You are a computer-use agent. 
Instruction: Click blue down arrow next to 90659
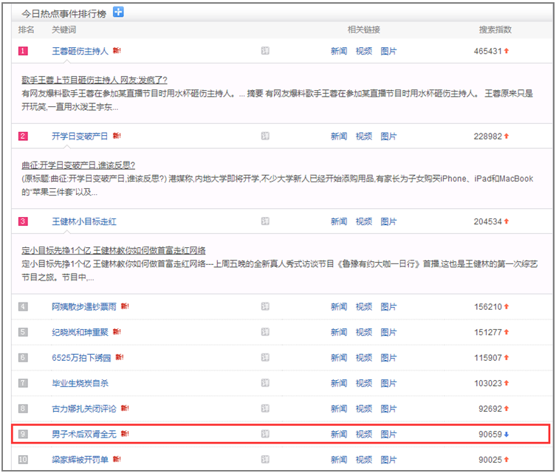507,435
